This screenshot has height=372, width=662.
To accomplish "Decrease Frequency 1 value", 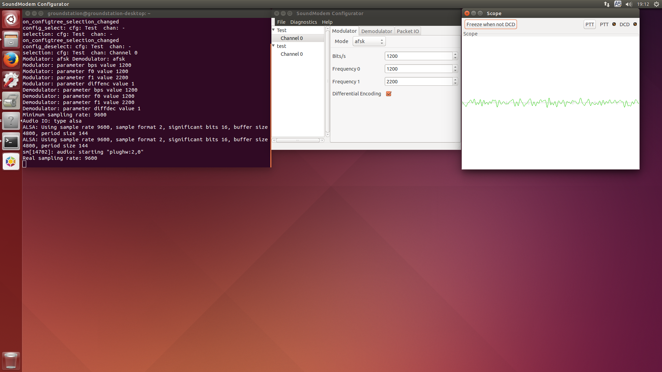I will click(455, 83).
